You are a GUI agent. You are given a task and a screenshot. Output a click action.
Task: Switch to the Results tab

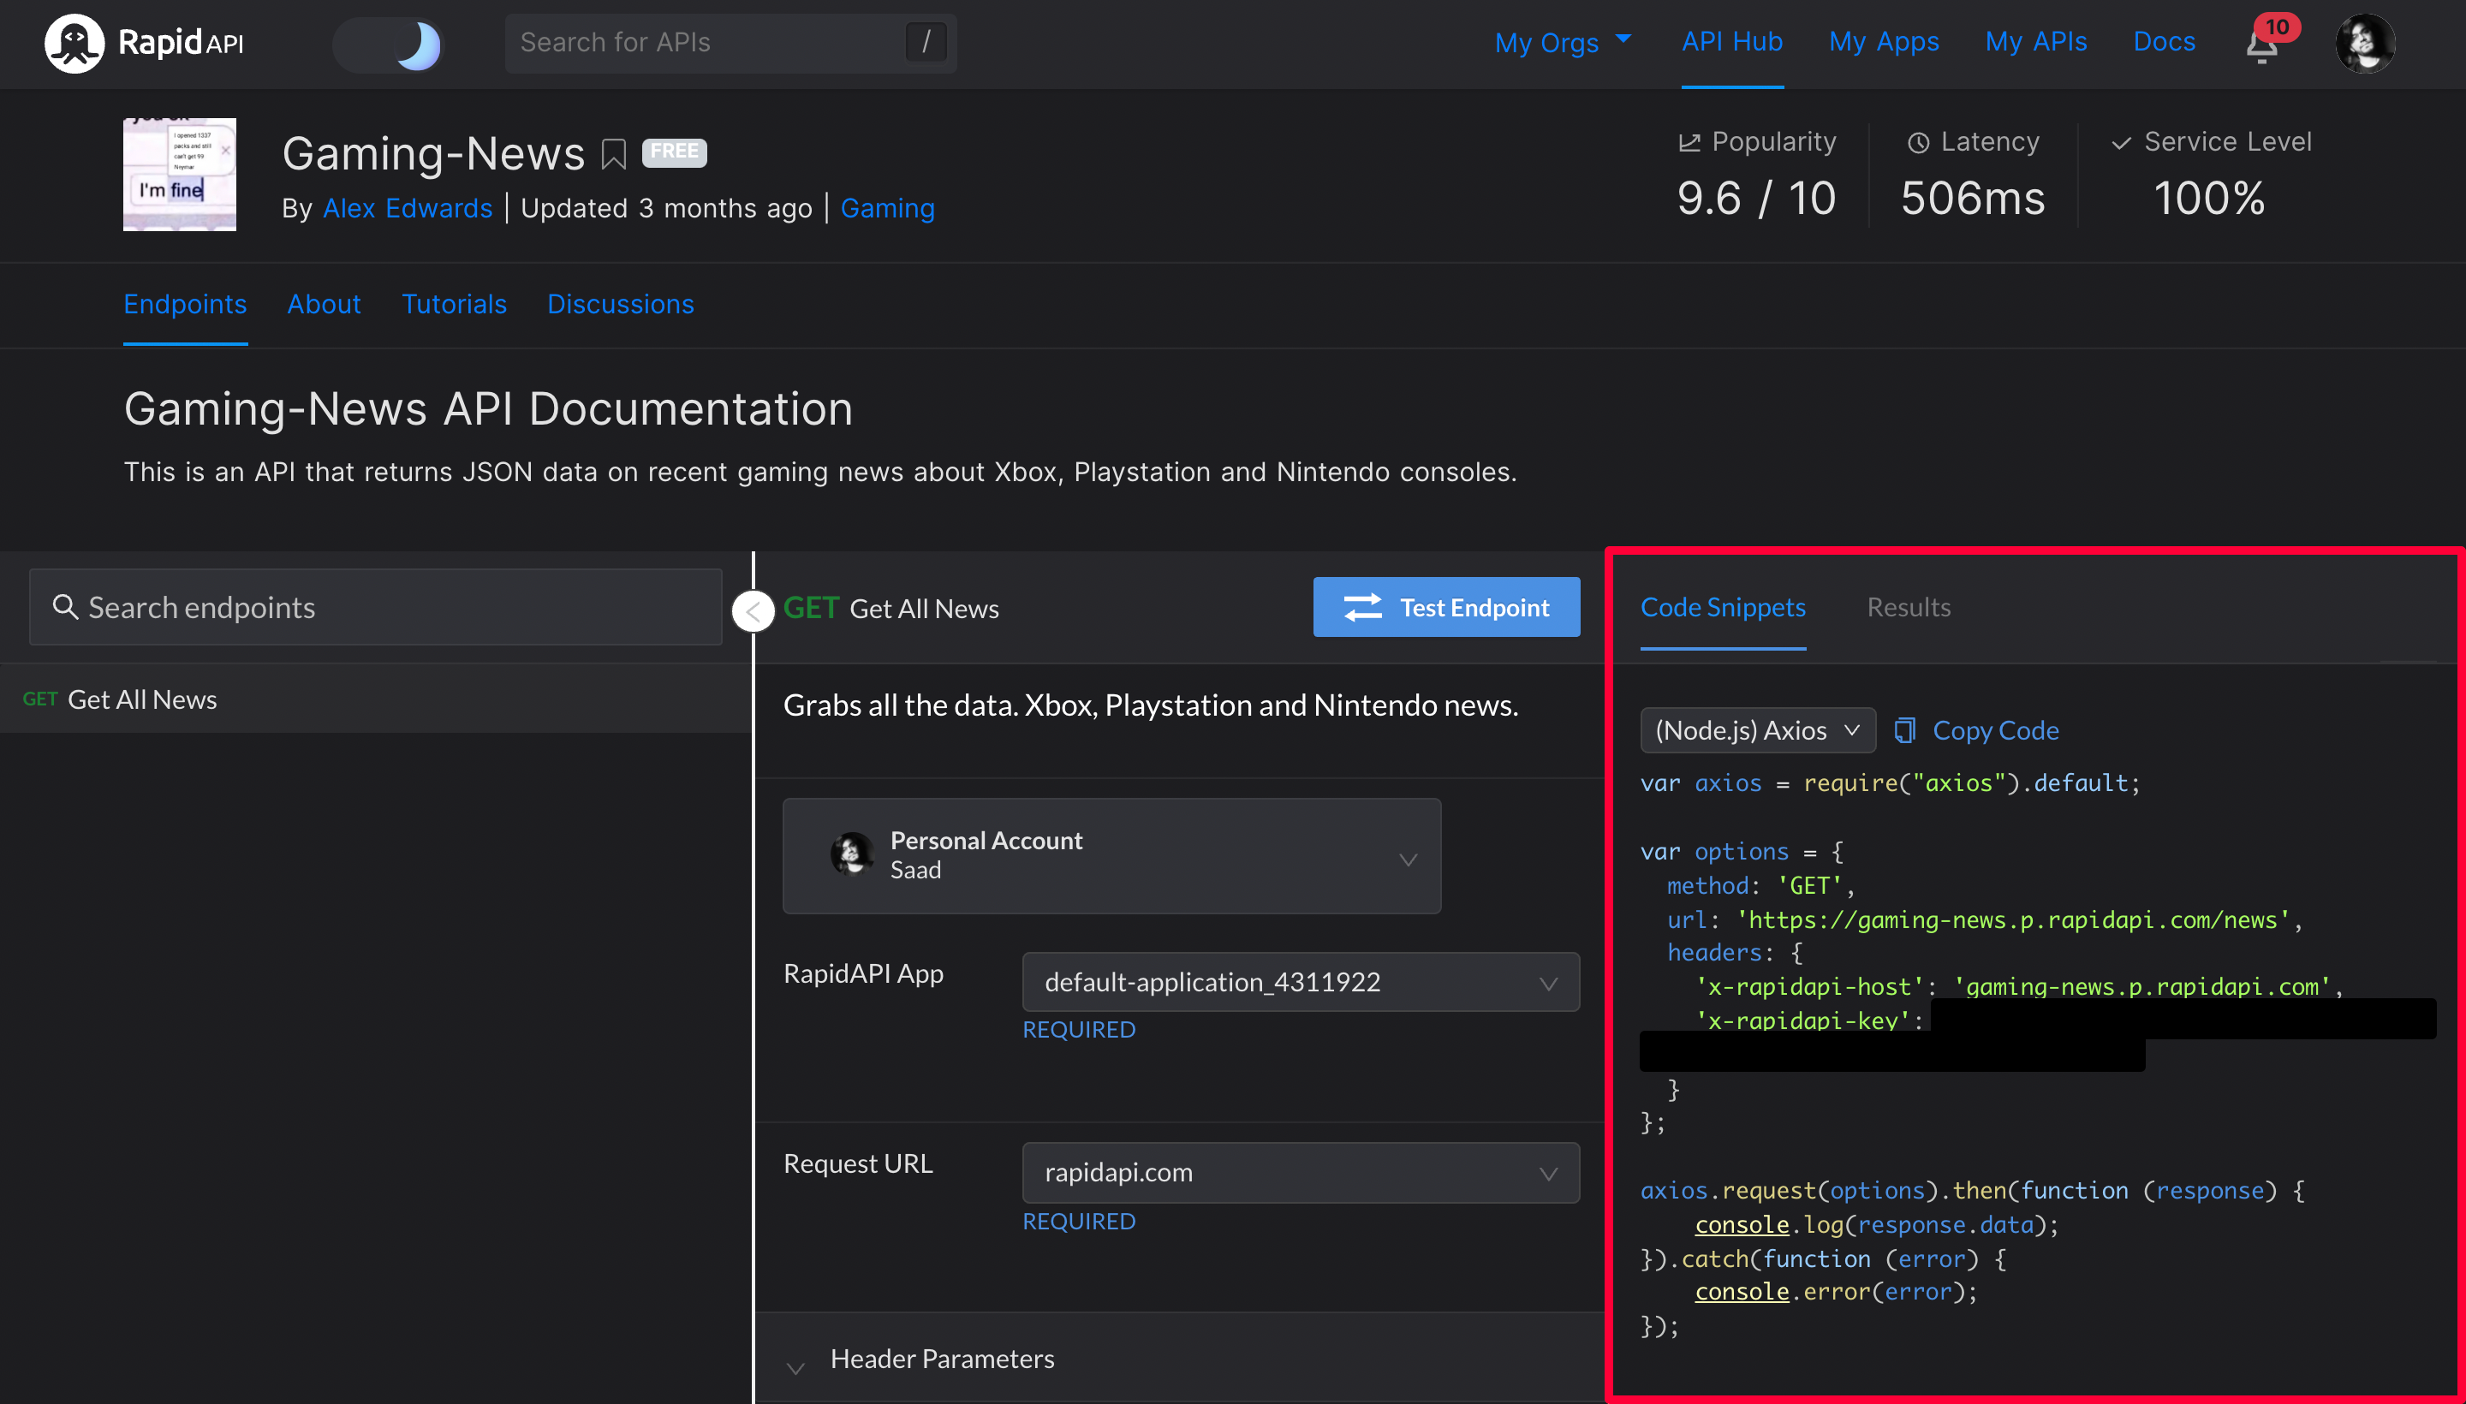click(1908, 606)
